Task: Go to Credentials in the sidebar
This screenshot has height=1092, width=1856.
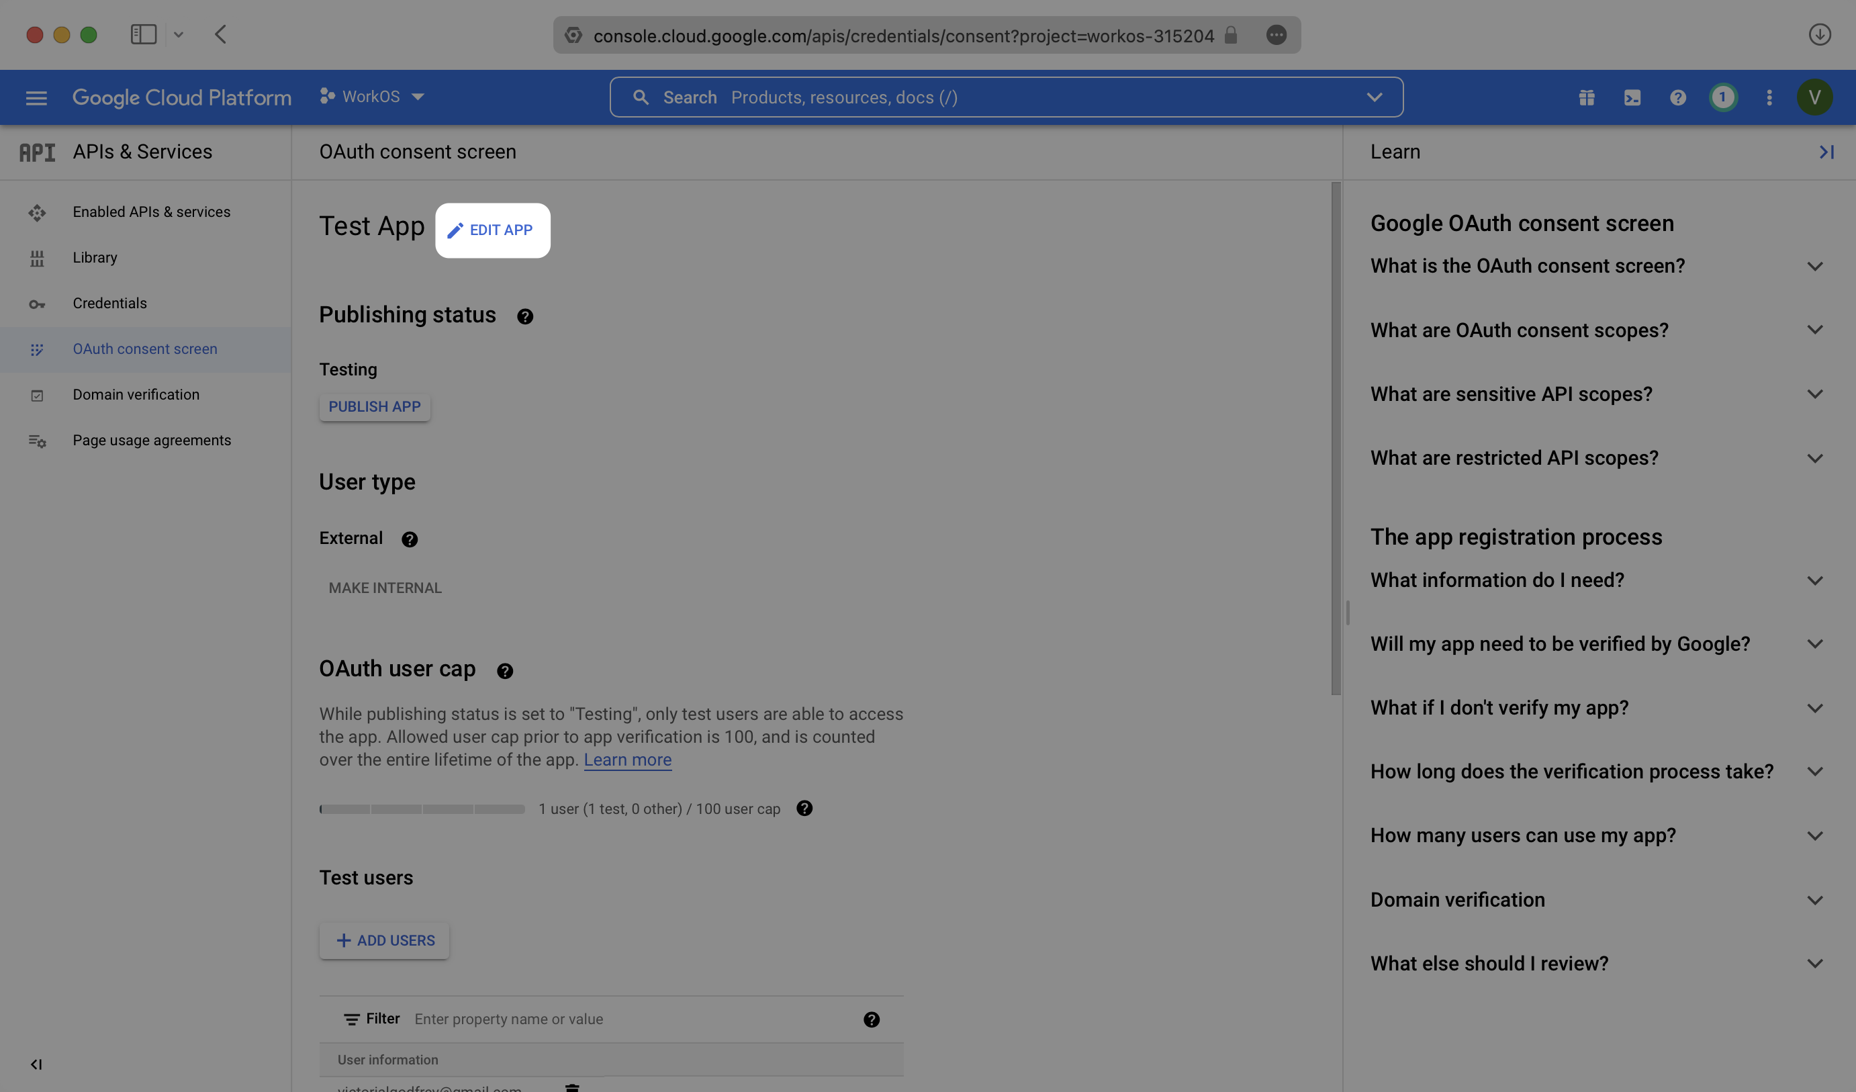Action: click(x=109, y=304)
